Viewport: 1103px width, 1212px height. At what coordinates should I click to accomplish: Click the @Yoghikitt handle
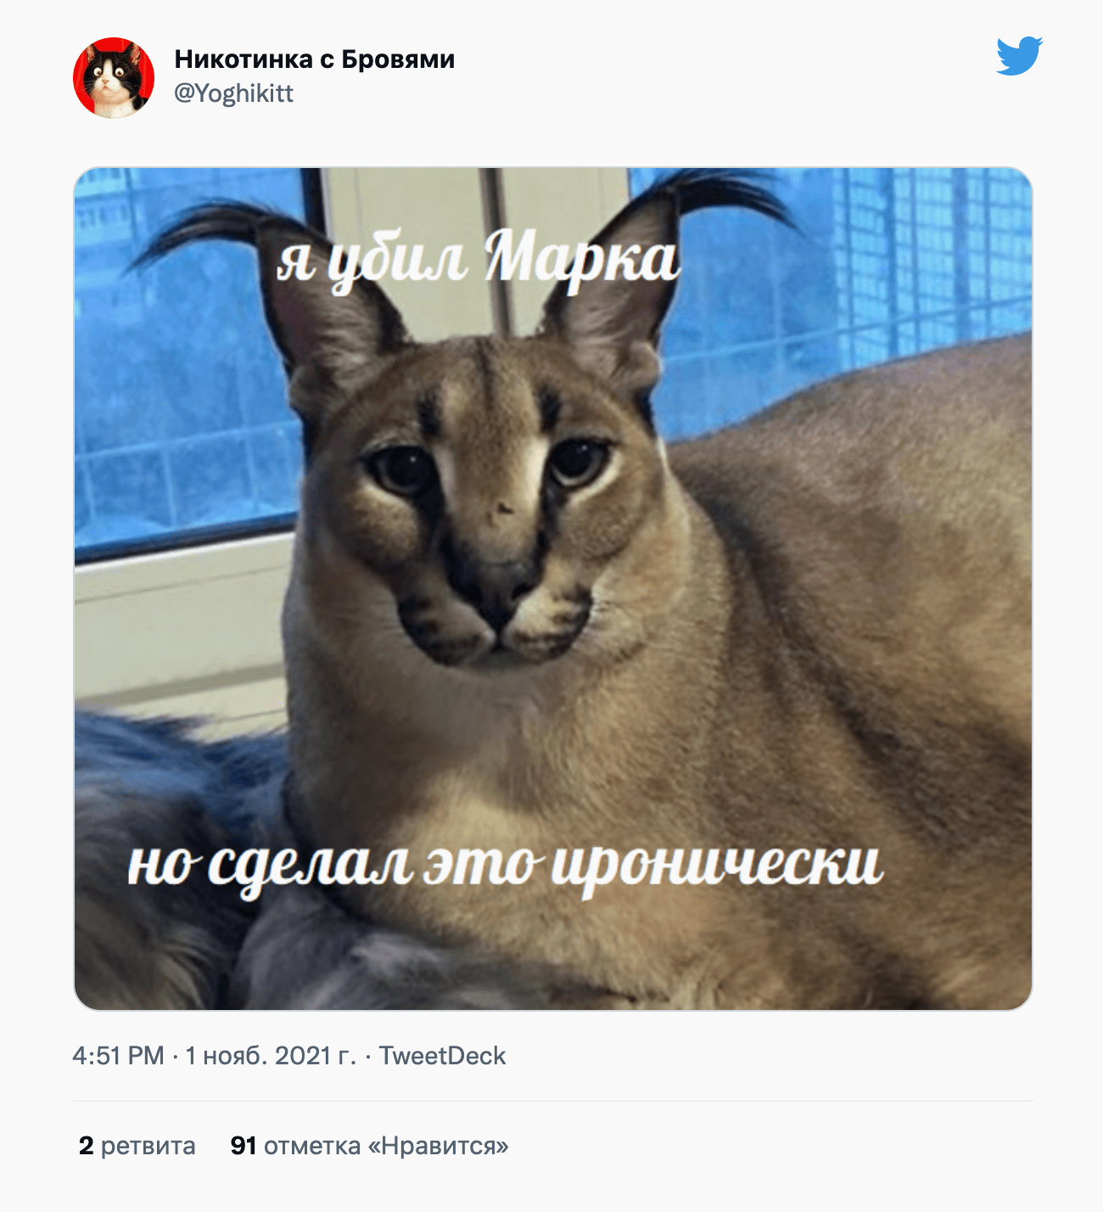(x=233, y=93)
